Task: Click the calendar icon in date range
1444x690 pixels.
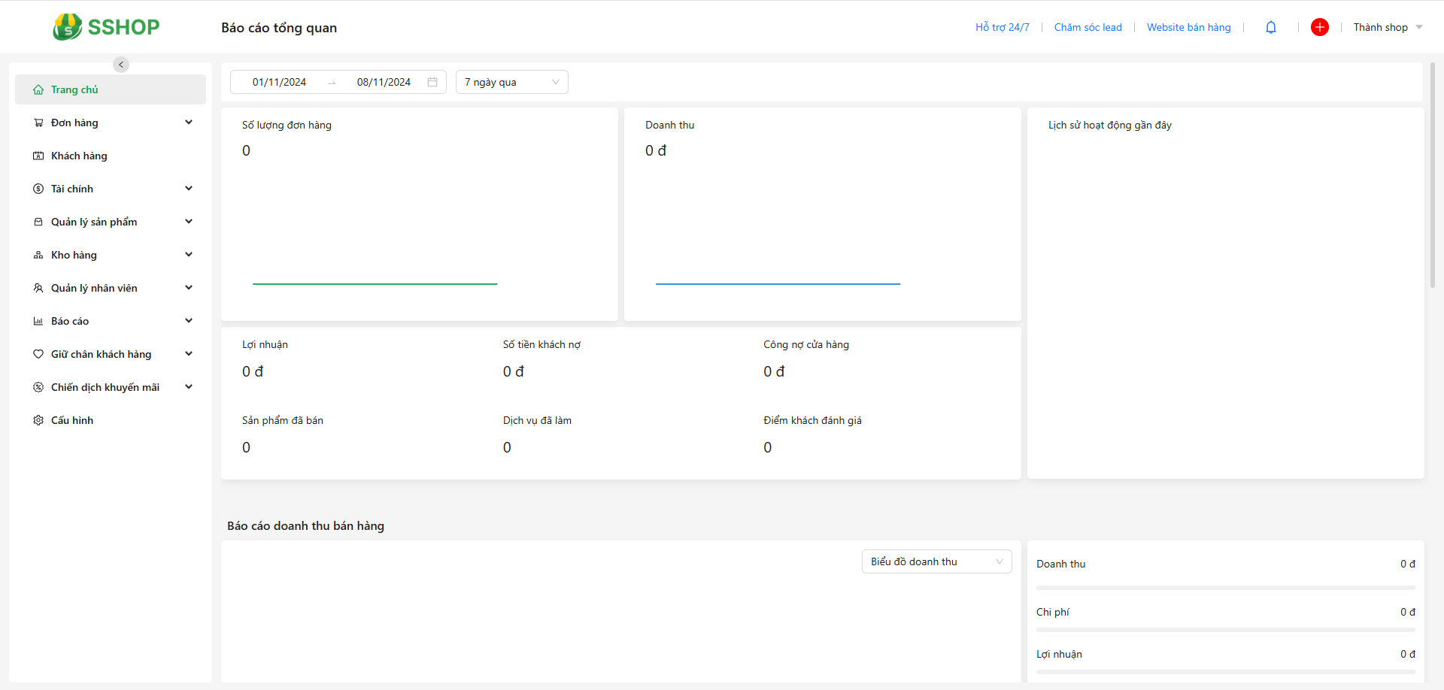Action: [x=432, y=82]
